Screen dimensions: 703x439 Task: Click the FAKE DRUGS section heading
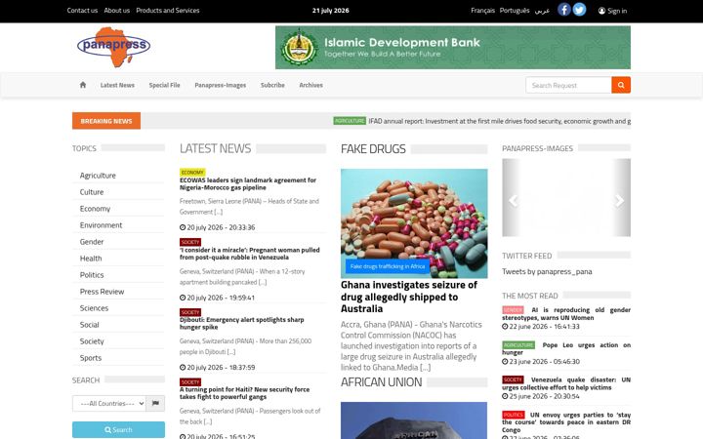373,148
